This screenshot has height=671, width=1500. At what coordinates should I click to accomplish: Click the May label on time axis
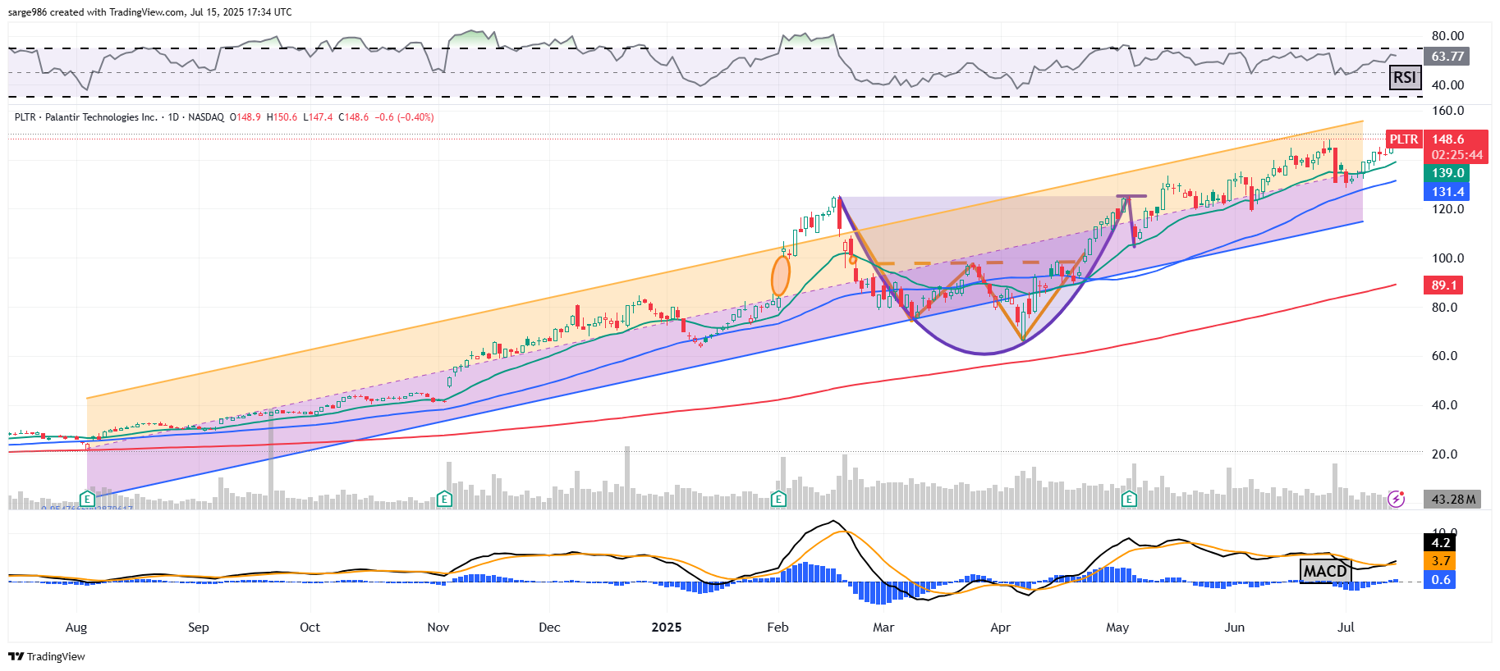(1117, 628)
